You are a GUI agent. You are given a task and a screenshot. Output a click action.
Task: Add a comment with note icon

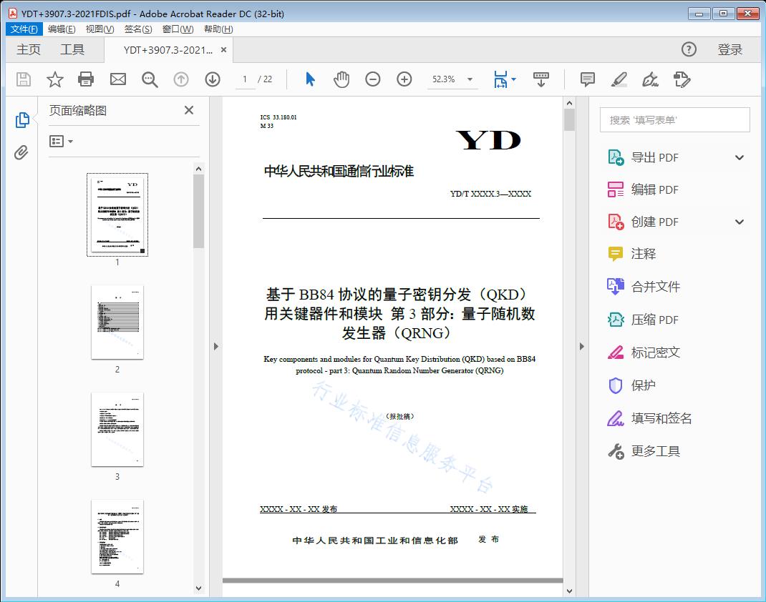click(x=588, y=79)
